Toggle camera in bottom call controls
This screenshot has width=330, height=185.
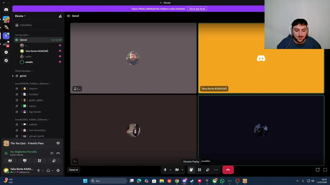(x=177, y=170)
